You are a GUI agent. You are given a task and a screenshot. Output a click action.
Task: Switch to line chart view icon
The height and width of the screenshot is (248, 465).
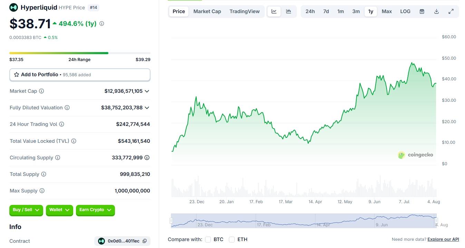click(274, 11)
